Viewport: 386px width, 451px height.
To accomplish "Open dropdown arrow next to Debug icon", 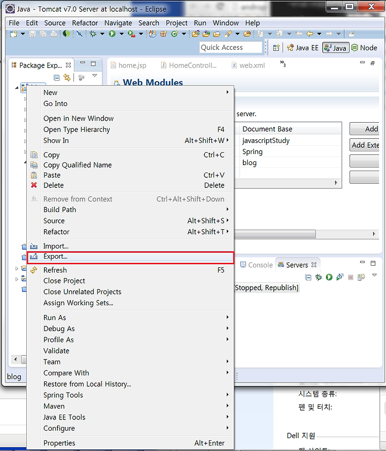I will [x=102, y=34].
